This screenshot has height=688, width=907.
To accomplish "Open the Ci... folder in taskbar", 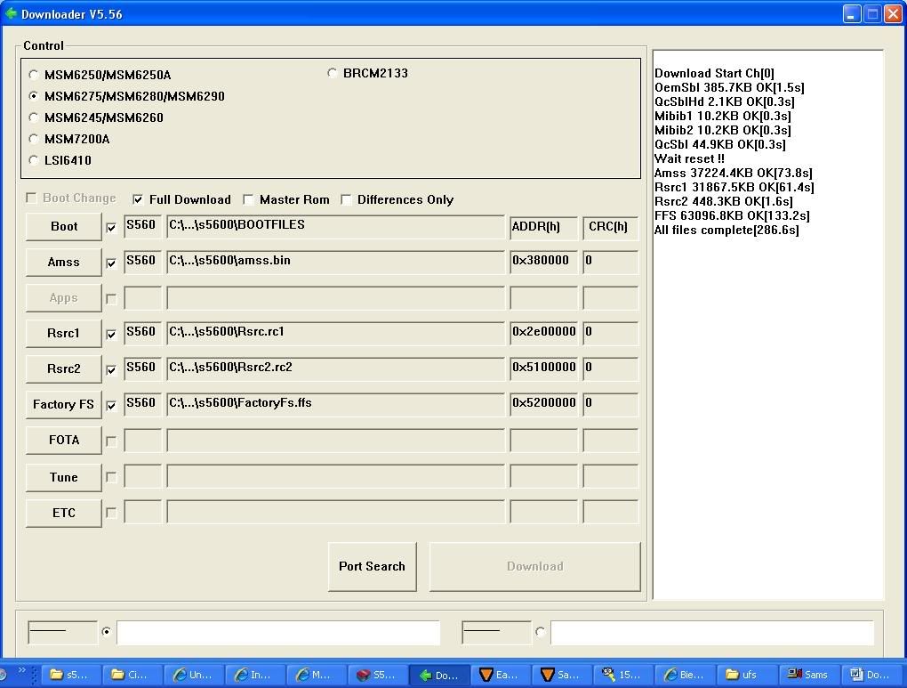I will coord(129,675).
